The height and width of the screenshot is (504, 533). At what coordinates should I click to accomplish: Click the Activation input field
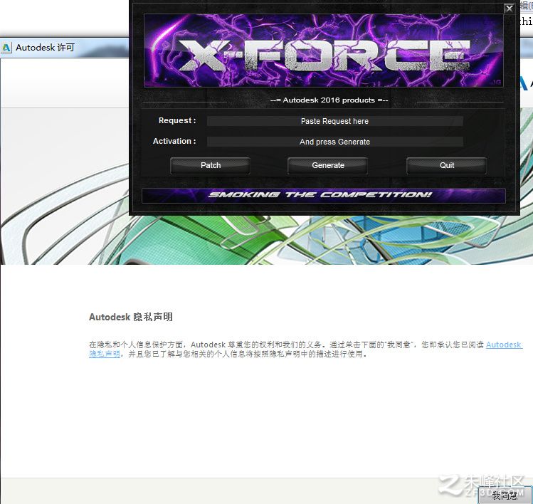335,142
